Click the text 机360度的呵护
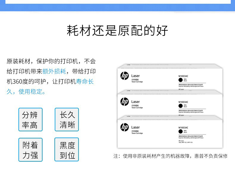This screenshot has width=235, height=181. click(26, 82)
